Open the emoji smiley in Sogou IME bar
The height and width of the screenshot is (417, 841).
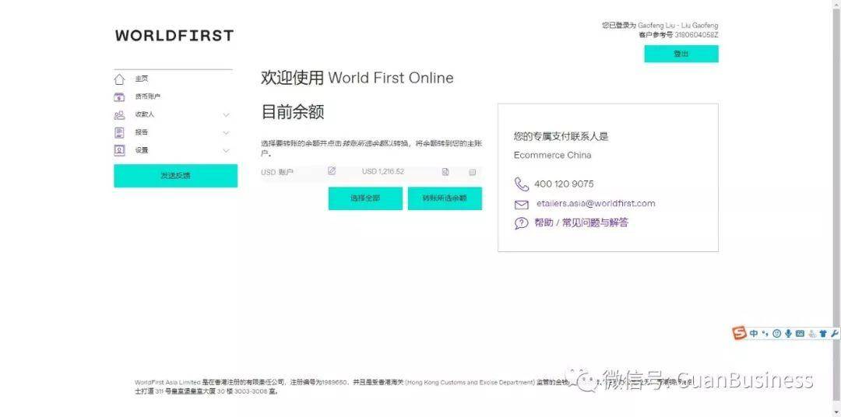point(776,334)
